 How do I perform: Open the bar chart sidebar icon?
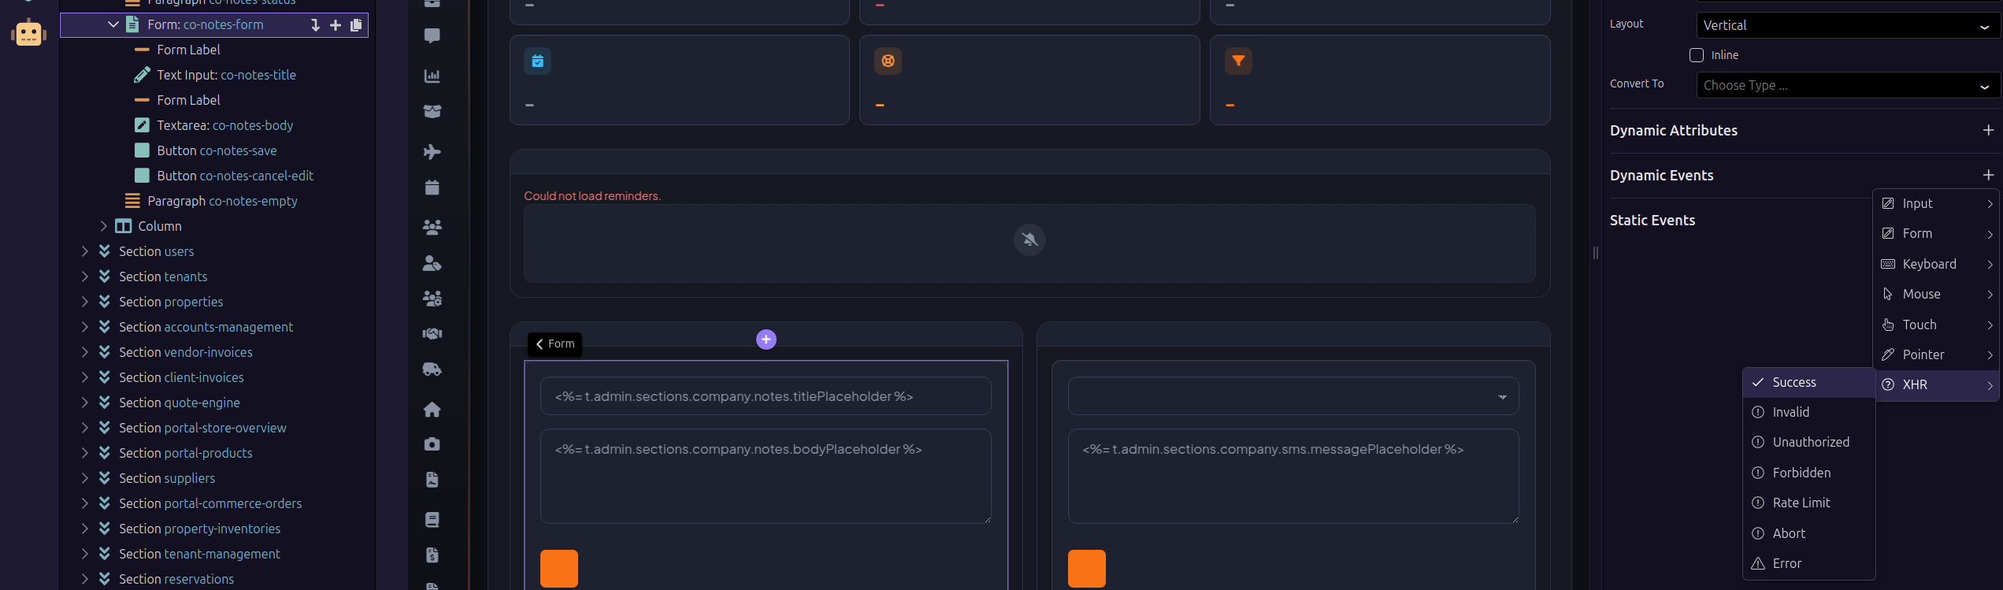coord(432,76)
